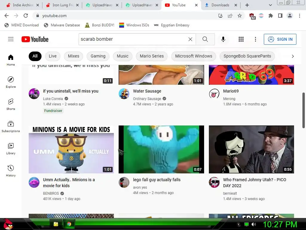Image resolution: width=306 pixels, height=230 pixels.
Task: Open the berniealt channel avatar
Action: [x=214, y=182]
